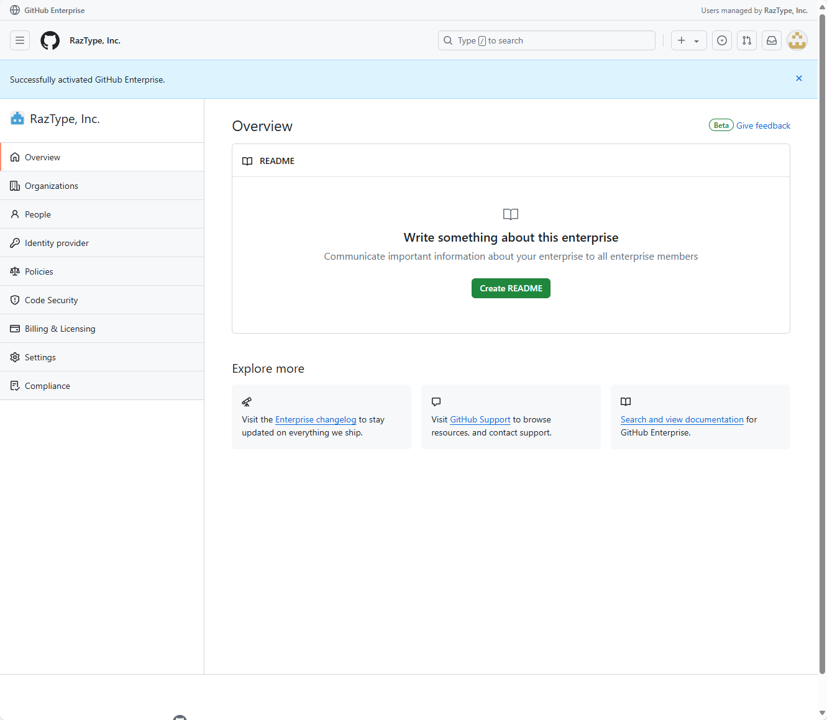The image size is (827, 720).
Task: Click the RazType enterprise avatar icon
Action: point(17,119)
